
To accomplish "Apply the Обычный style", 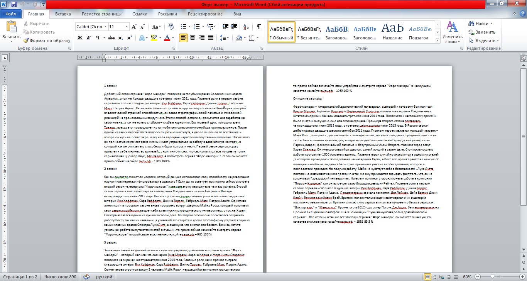I will point(282,32).
